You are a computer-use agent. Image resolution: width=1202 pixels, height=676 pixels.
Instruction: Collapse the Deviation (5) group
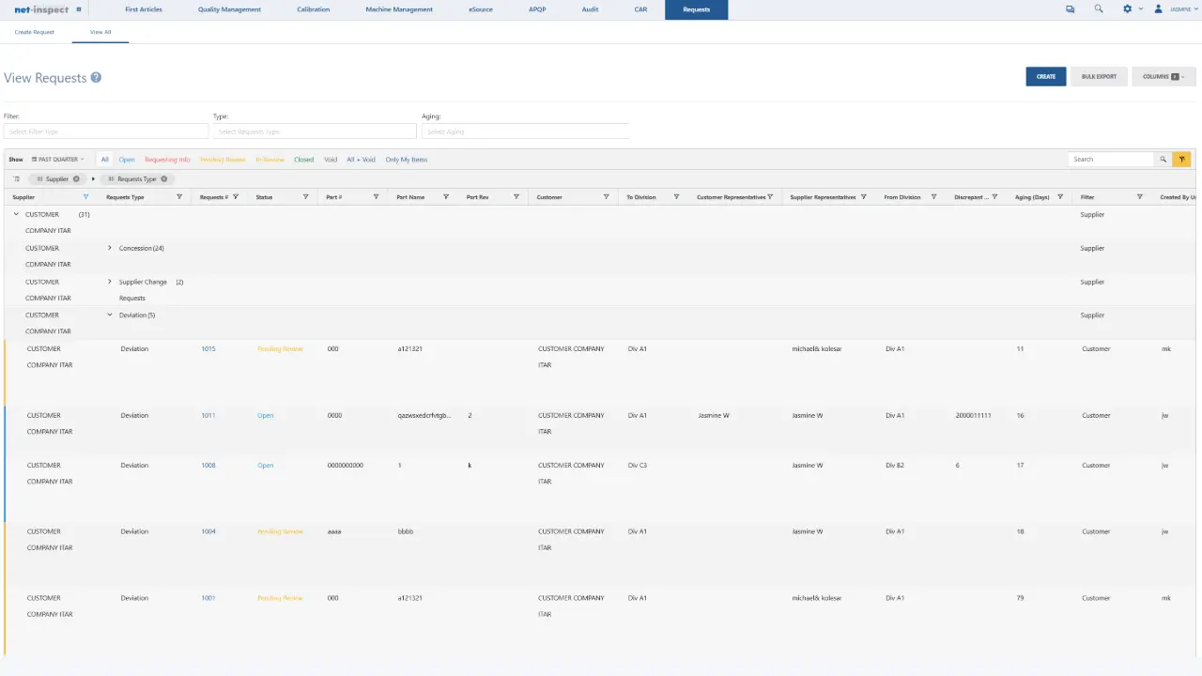click(x=110, y=315)
